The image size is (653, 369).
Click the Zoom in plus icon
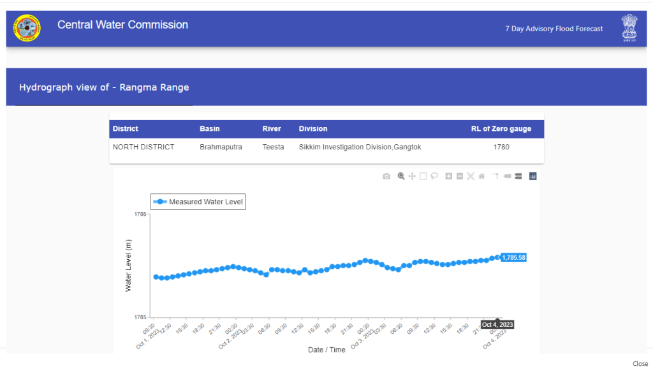click(449, 176)
